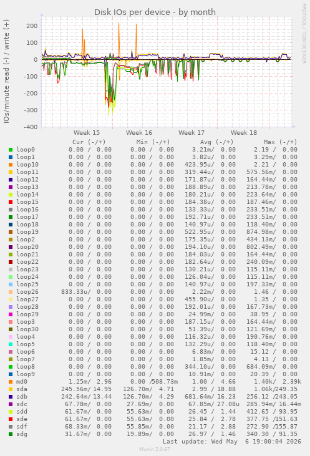The width and height of the screenshot is (310, 456).
Task: Click sda max value 1.06k/249.35
Action: click(x=276, y=389)
